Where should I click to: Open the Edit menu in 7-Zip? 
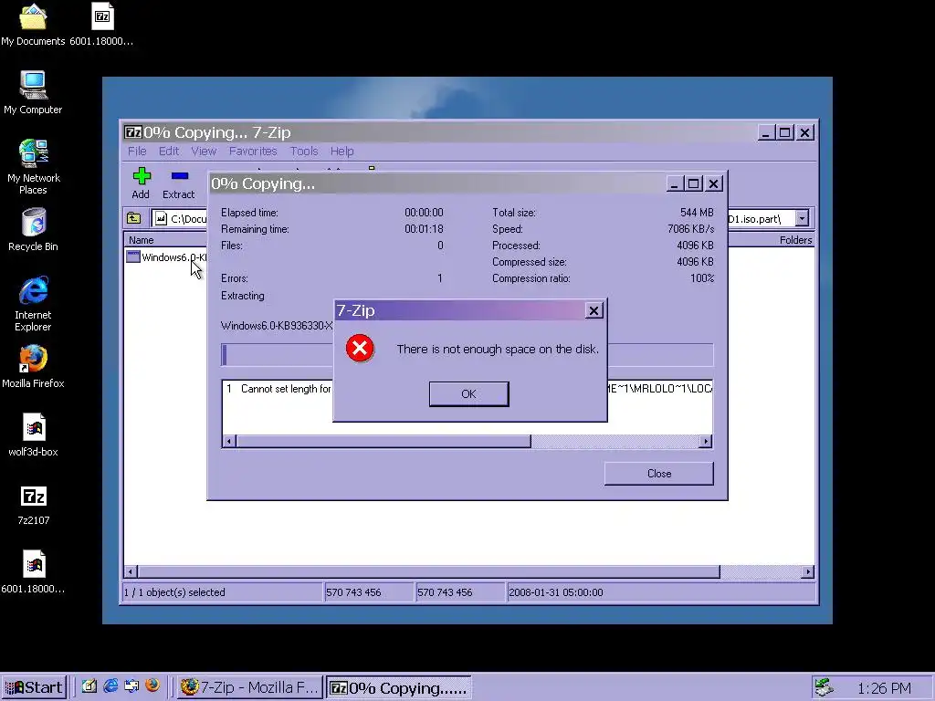click(x=169, y=152)
